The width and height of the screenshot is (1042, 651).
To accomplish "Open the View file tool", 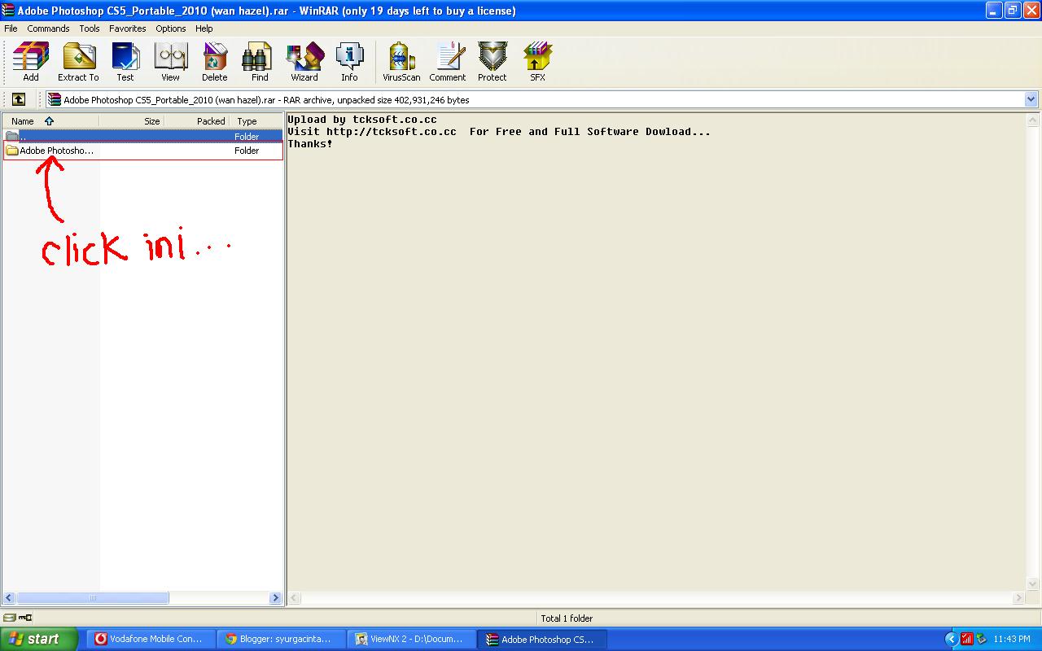I will point(170,62).
